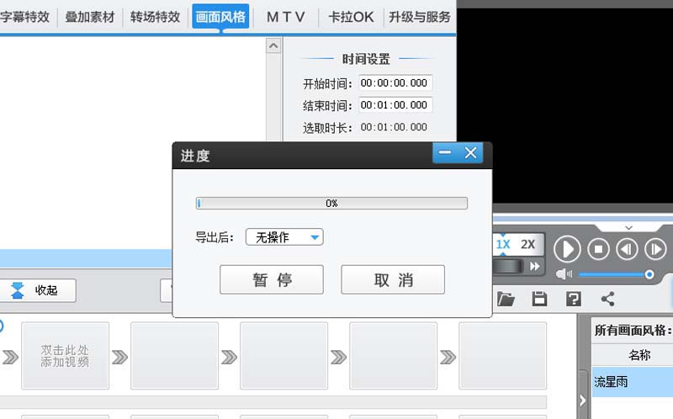Step to next frame

655,249
